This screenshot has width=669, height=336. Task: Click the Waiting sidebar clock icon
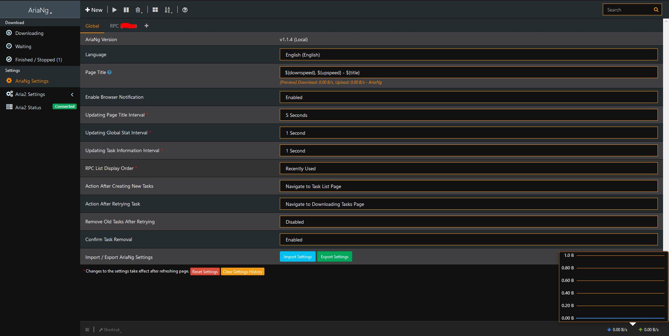pos(9,46)
